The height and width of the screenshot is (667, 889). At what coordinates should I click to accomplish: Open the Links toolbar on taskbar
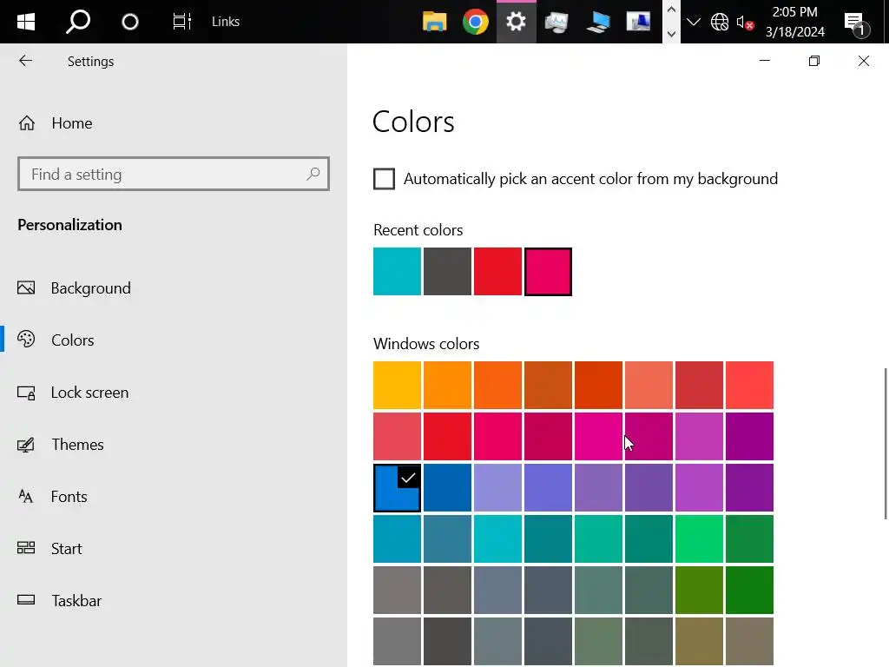pos(226,22)
